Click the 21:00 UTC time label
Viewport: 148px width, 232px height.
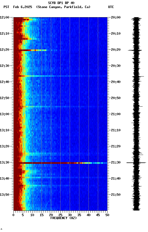tap(116, 114)
